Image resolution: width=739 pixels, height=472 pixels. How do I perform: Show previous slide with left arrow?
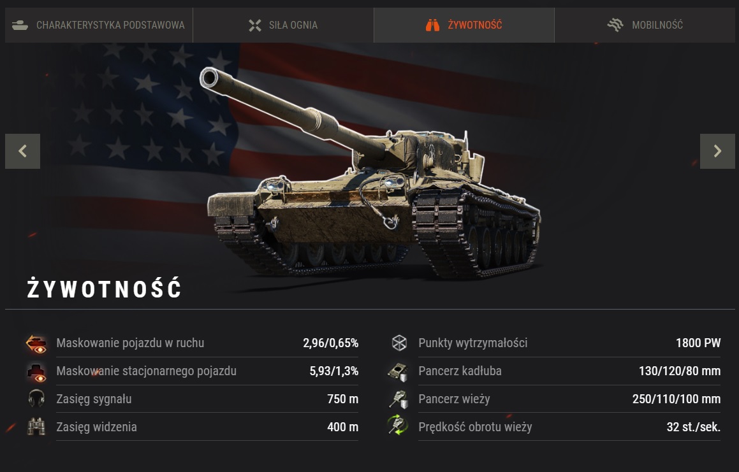pos(22,151)
